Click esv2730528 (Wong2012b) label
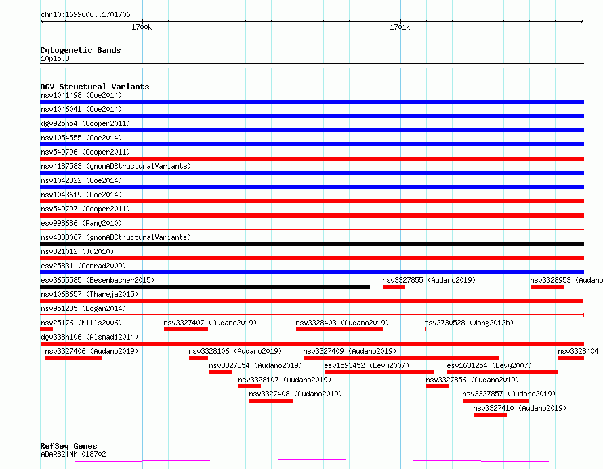603x469 pixels. (x=469, y=323)
